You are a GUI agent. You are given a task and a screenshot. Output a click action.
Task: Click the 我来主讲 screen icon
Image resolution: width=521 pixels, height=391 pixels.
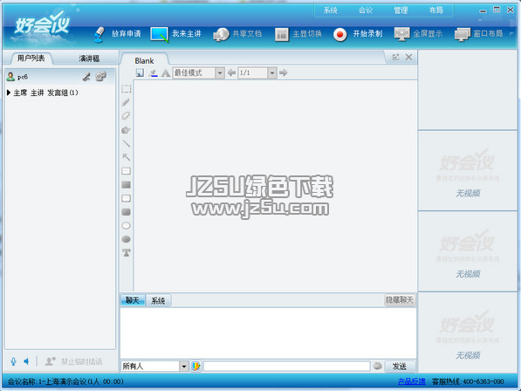159,34
